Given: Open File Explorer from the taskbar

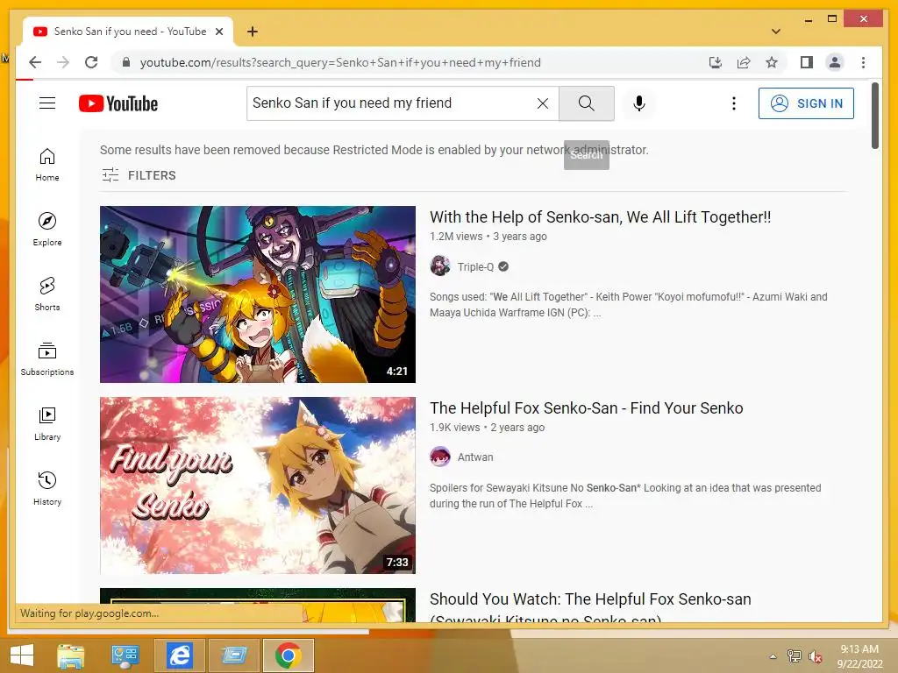Looking at the screenshot, I should click(71, 655).
